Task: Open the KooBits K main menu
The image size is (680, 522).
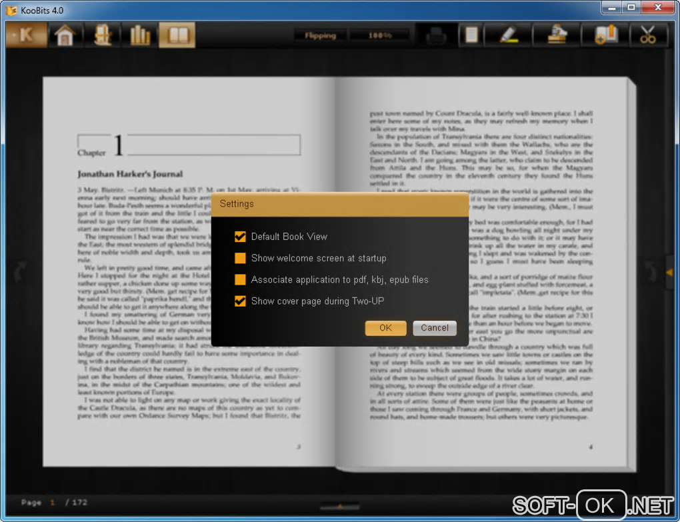Action: pyautogui.click(x=27, y=35)
